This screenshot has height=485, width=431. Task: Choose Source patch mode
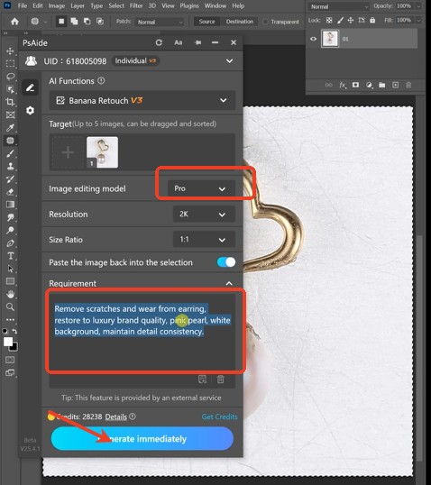206,22
